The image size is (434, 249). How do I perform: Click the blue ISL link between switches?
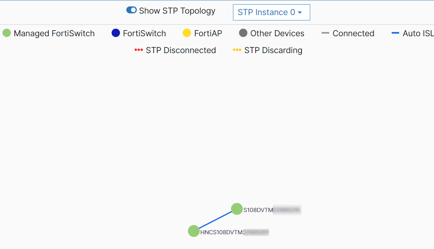(215, 220)
